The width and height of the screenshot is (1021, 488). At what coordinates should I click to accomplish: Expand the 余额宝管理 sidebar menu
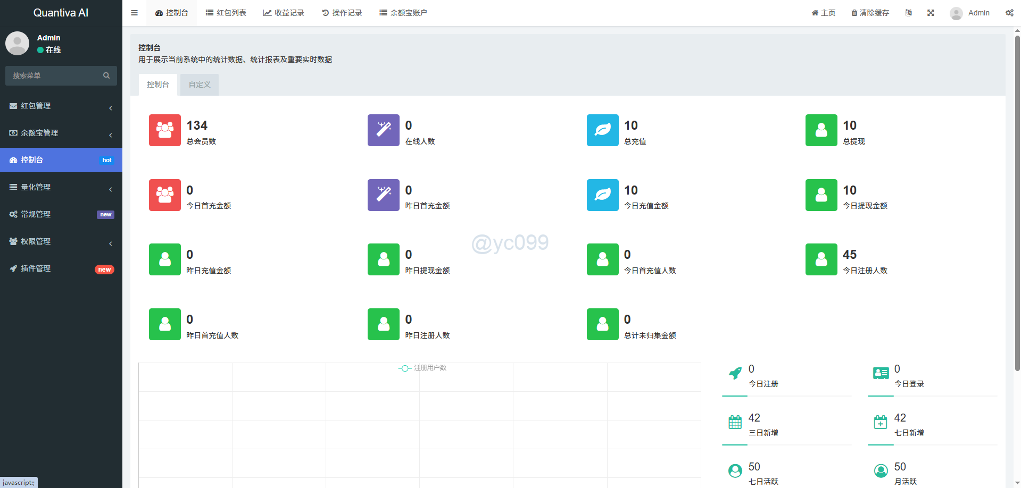pyautogui.click(x=61, y=133)
